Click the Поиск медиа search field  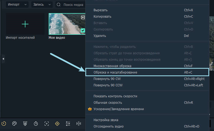(70, 5)
